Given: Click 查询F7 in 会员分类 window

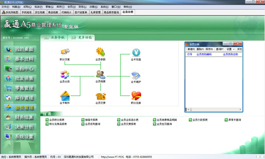Looking at the screenshot, I should (220, 49).
